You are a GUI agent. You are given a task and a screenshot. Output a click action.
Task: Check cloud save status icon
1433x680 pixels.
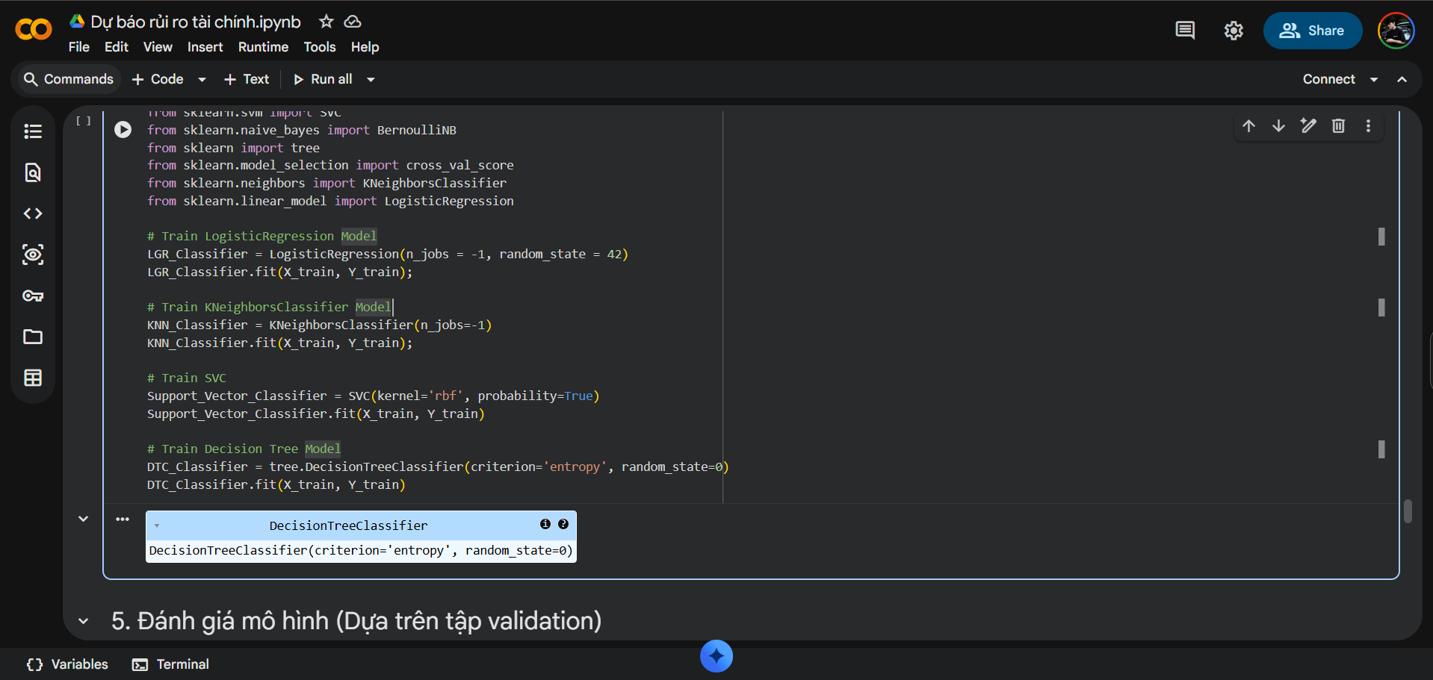pos(353,22)
